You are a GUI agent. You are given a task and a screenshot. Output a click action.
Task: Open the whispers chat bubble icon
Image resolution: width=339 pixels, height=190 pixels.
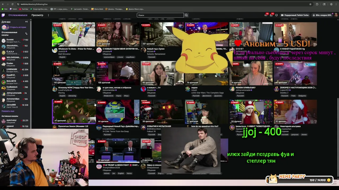click(276, 15)
